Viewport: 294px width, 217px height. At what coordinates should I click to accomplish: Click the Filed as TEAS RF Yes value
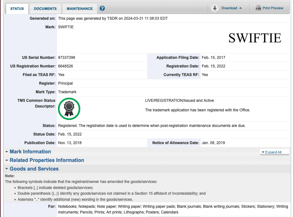click(61, 75)
